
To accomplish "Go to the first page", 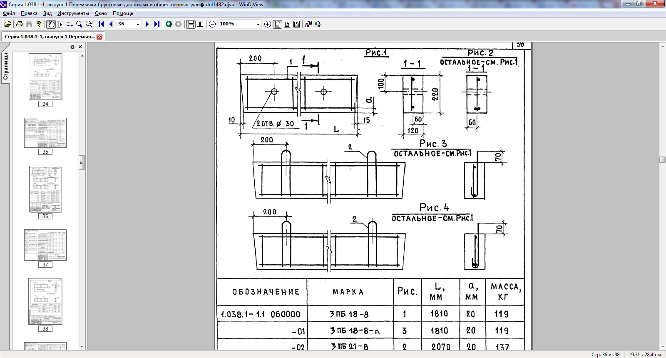I will (101, 24).
